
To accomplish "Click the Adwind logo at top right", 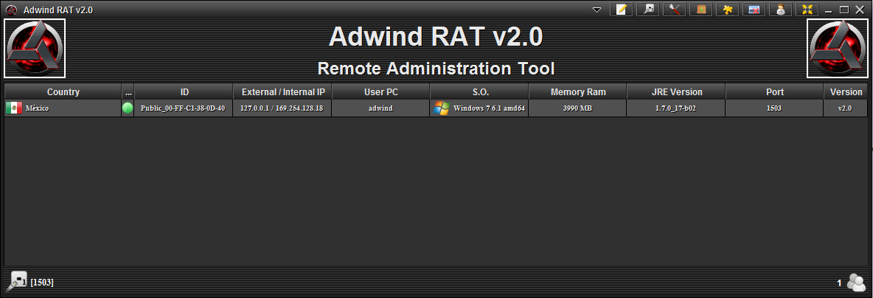I will (x=838, y=49).
